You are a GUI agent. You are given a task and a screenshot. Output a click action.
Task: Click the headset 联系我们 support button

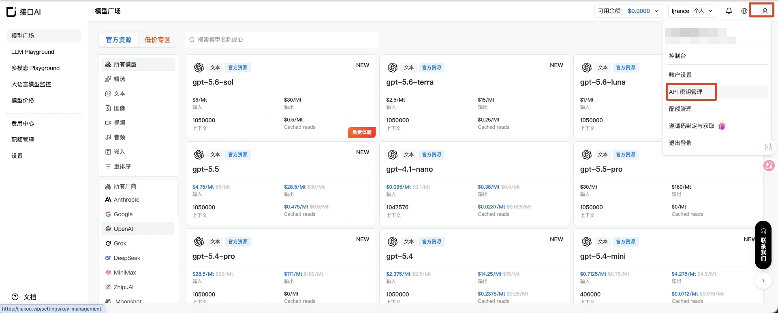tap(763, 245)
